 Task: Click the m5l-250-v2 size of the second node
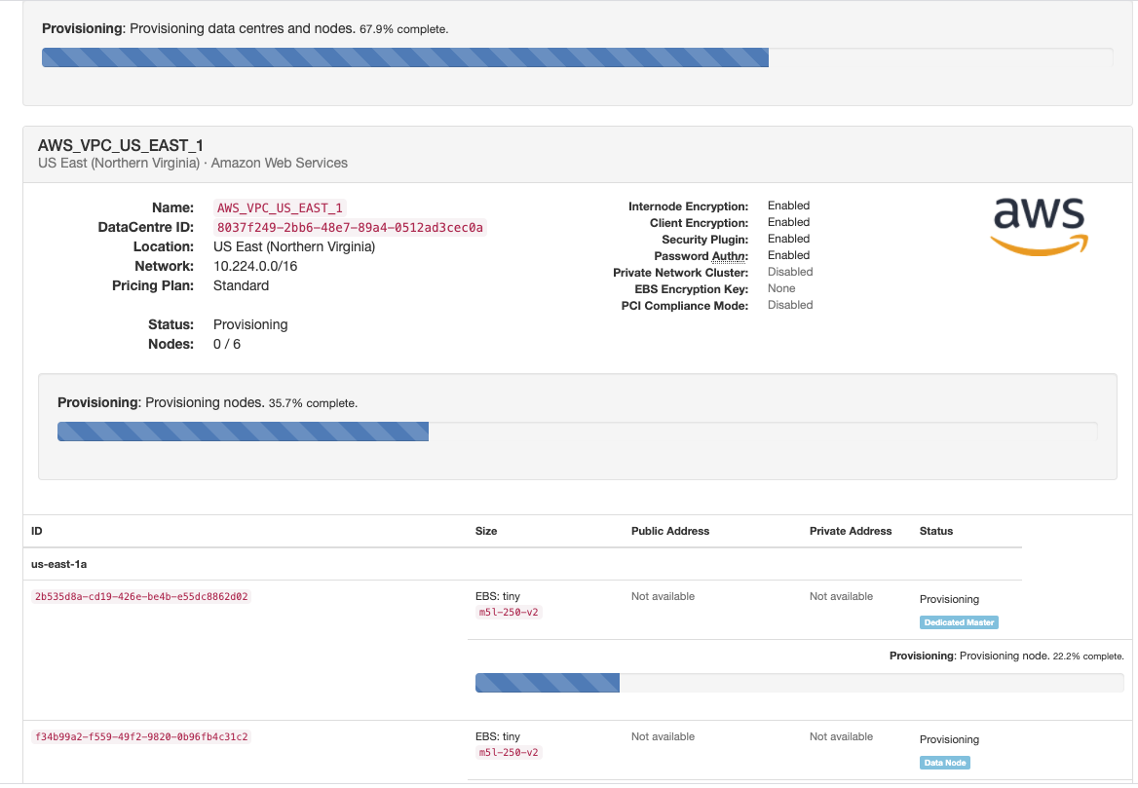[x=509, y=753]
